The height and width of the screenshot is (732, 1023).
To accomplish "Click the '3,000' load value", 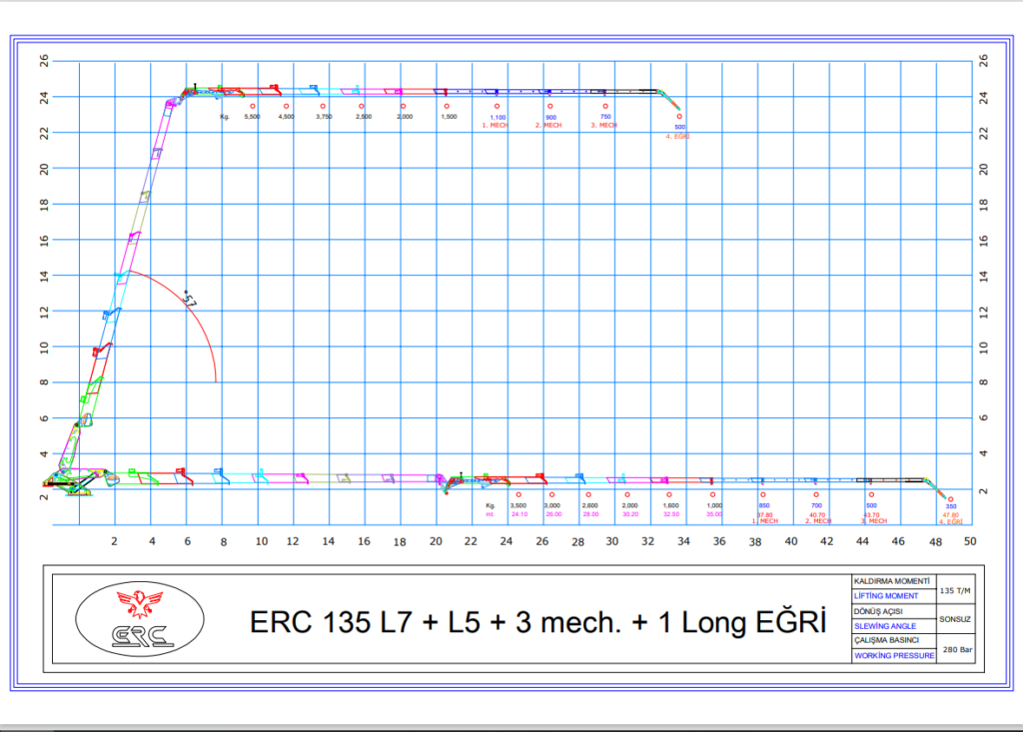I will [x=552, y=505].
